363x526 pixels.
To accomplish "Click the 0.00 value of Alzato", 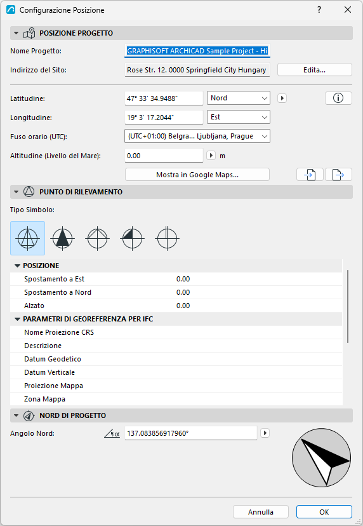I will [183, 306].
